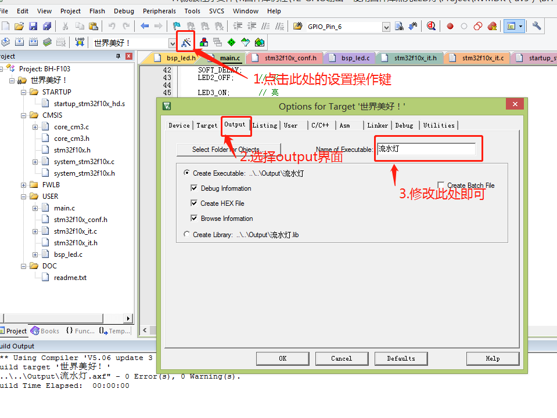This screenshot has width=557, height=418.
Task: Open the GPIO_Pin_6 combo box dropdown
Action: (x=386, y=26)
